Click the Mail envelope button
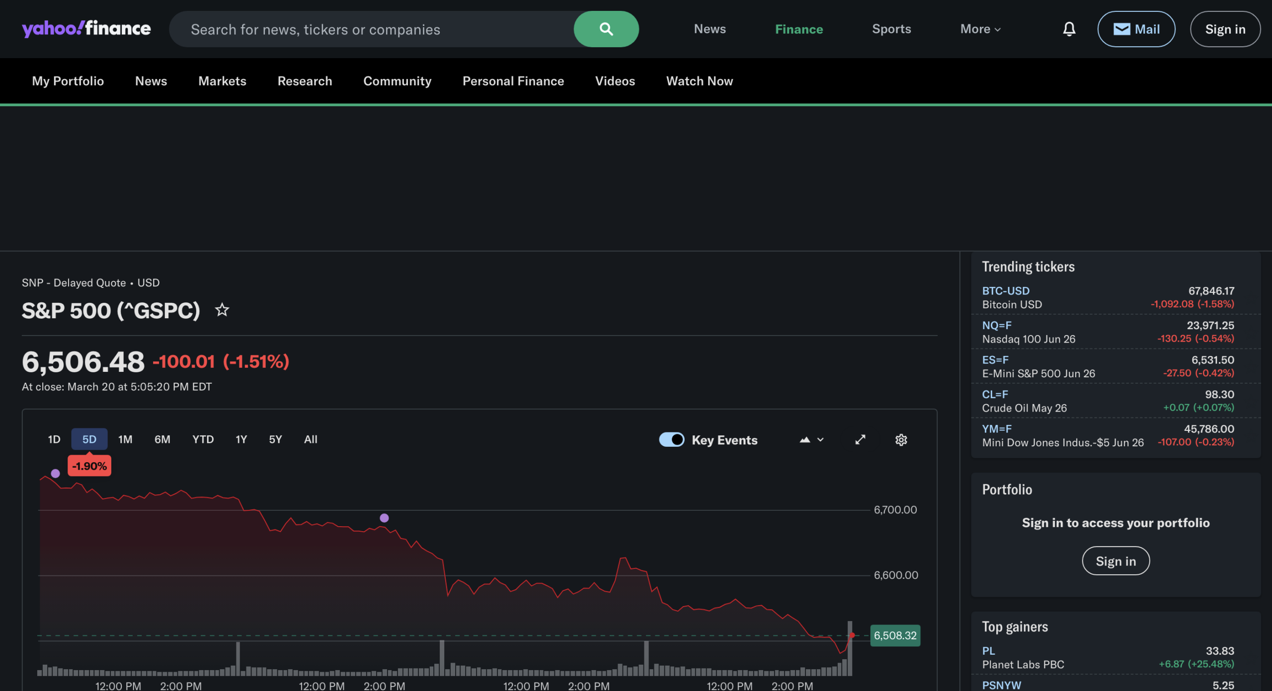 pos(1136,29)
